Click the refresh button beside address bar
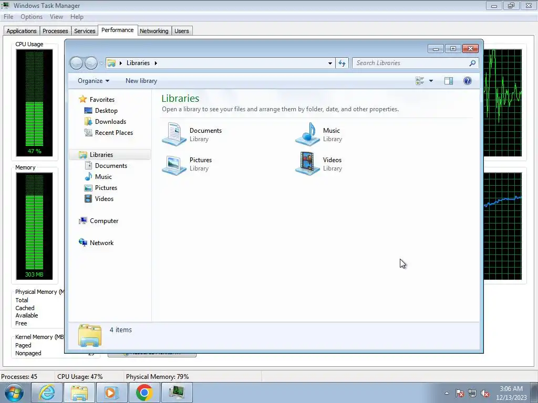 pyautogui.click(x=342, y=63)
